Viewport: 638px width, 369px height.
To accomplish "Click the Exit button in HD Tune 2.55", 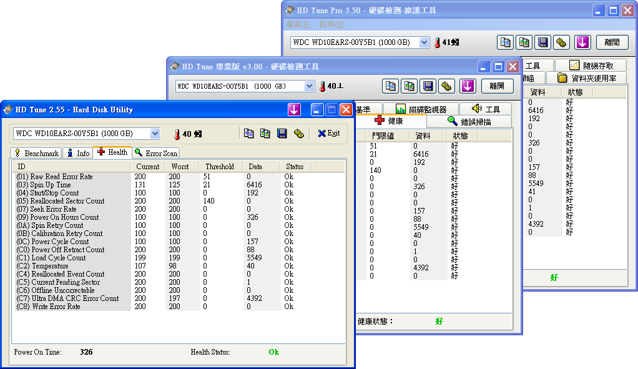I will [329, 133].
